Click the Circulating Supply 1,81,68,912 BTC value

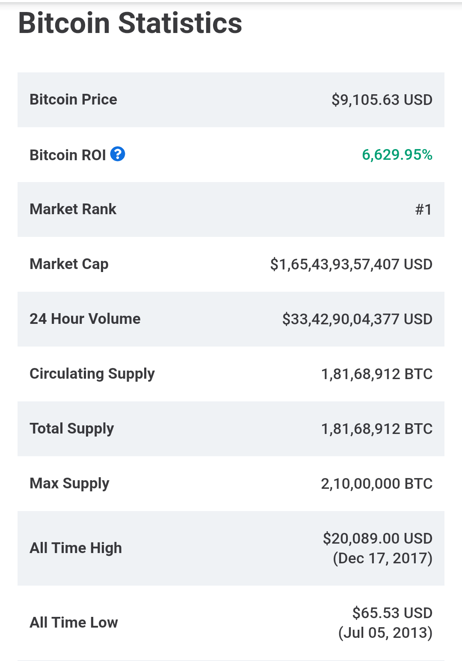pyautogui.click(x=376, y=374)
